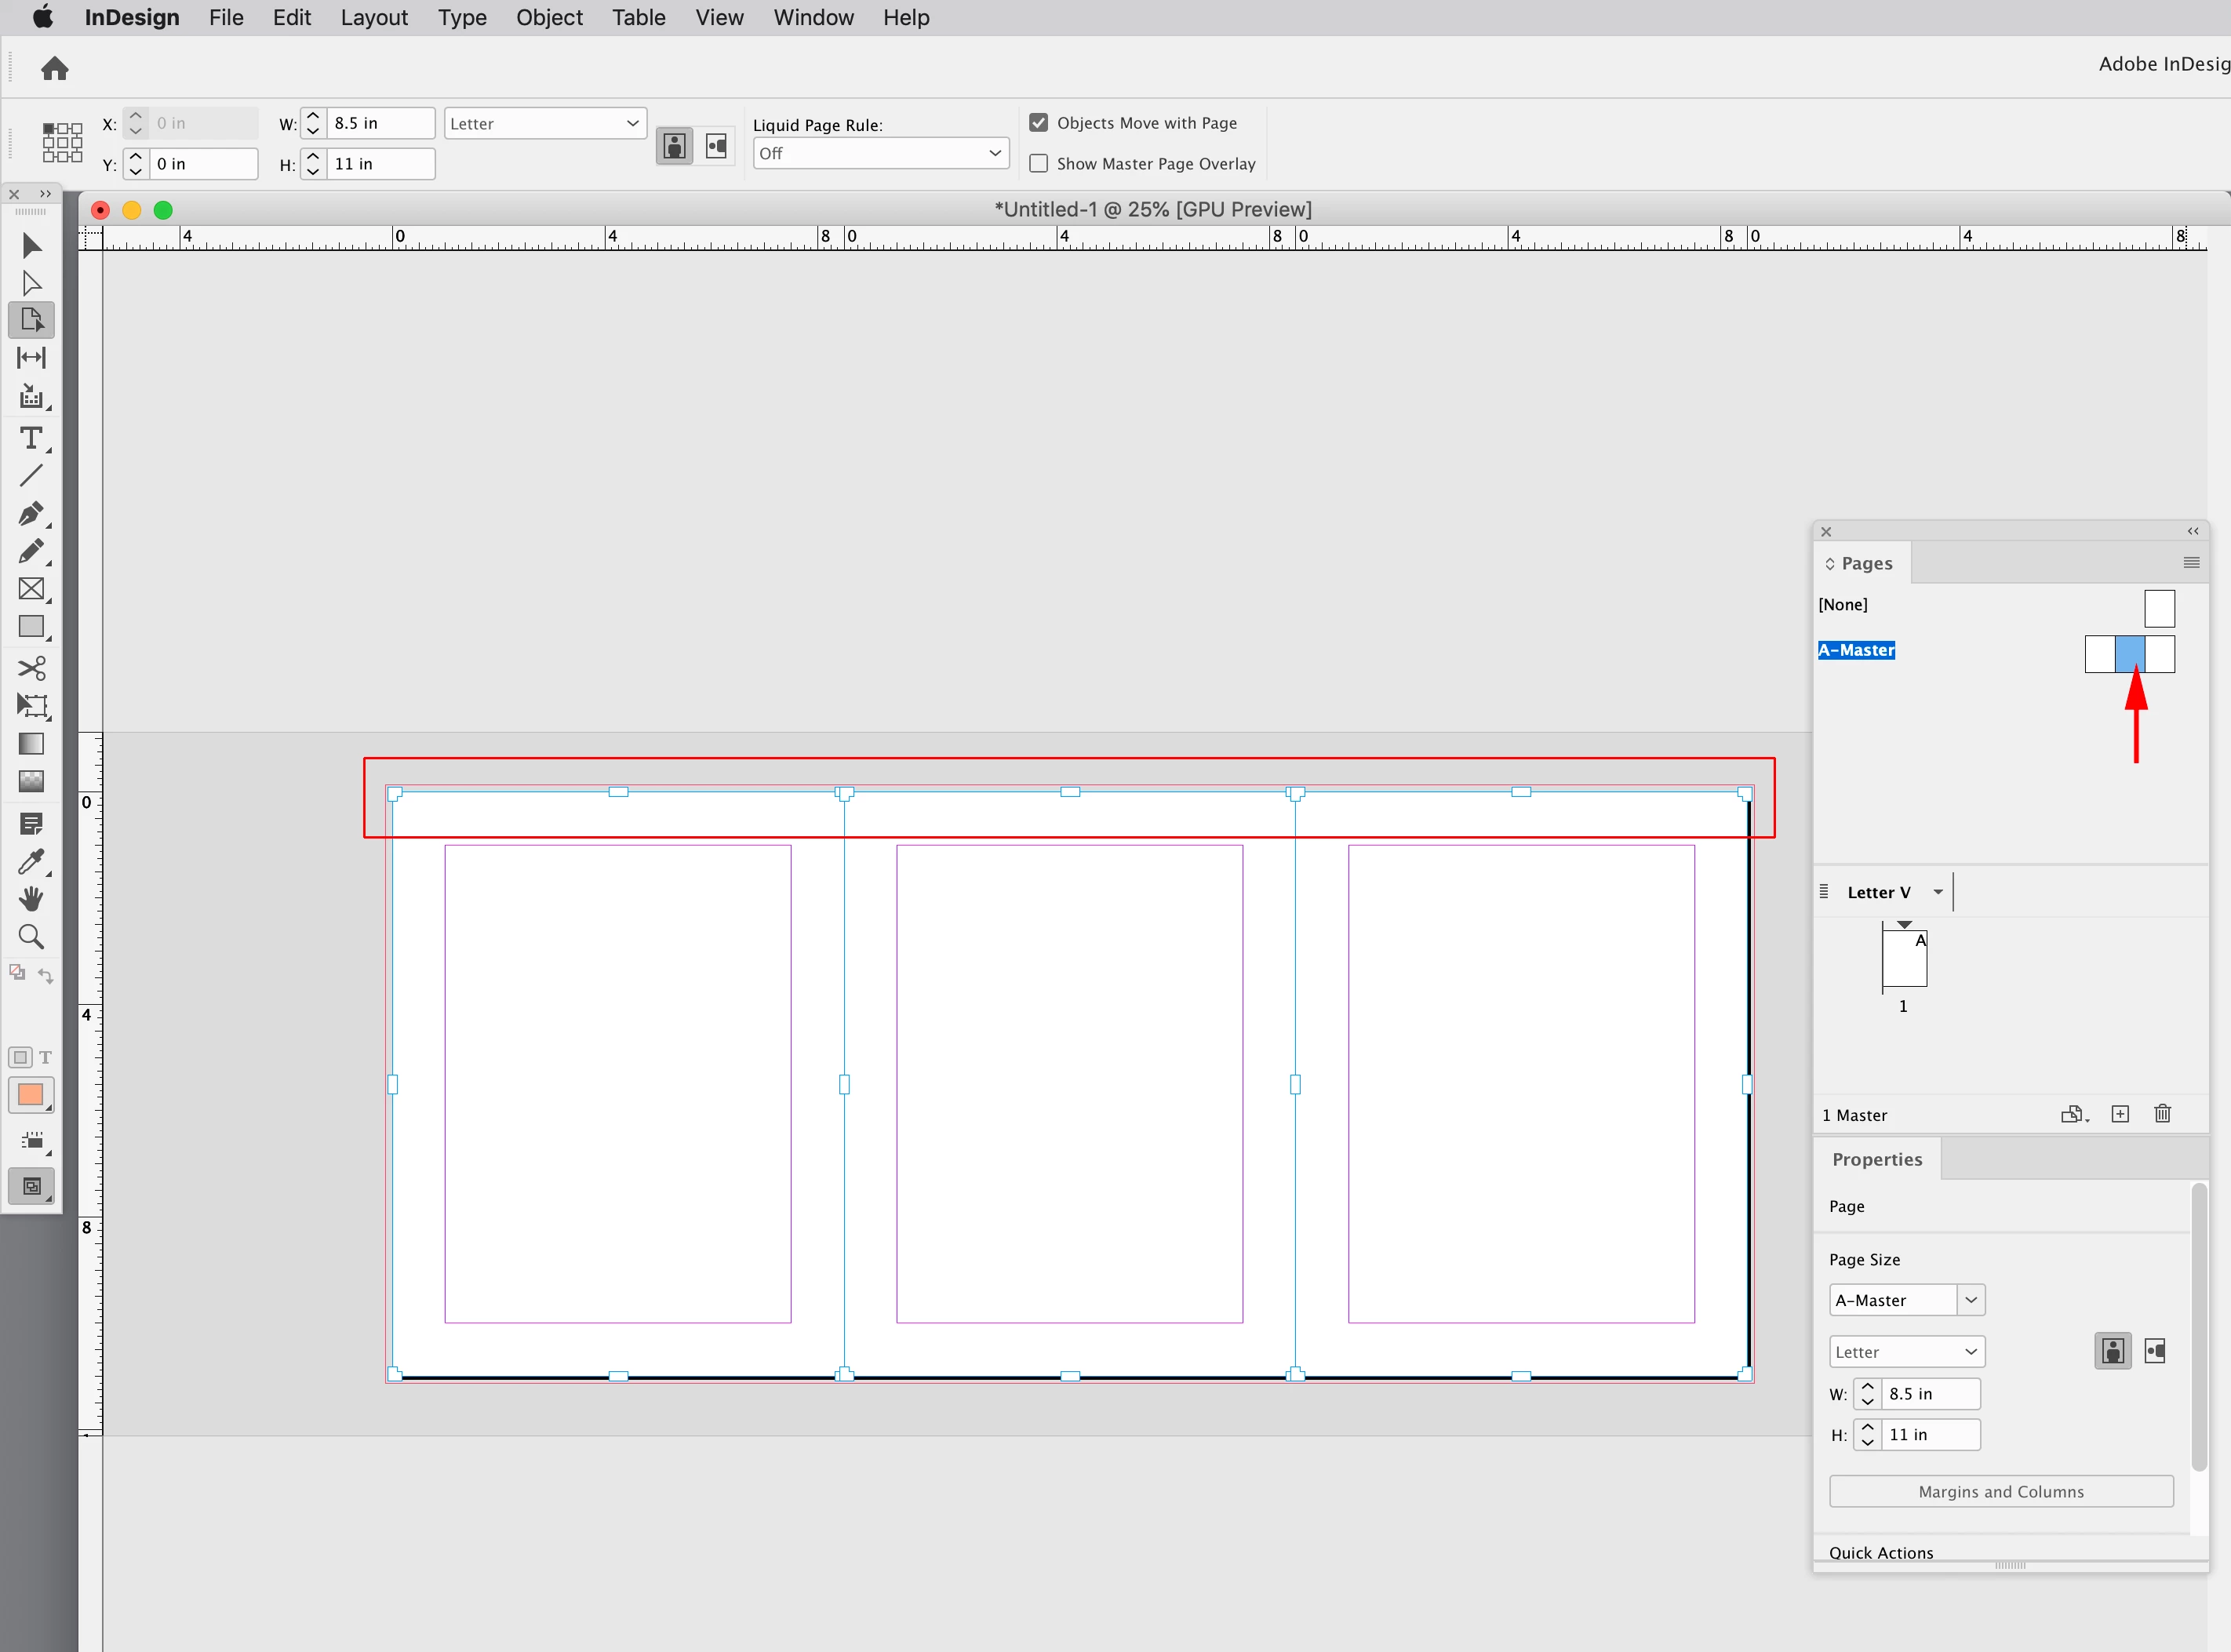Choose the Scissors tool
The image size is (2231, 1652).
31,667
